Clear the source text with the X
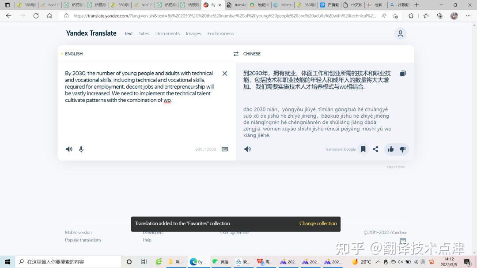 (225, 73)
